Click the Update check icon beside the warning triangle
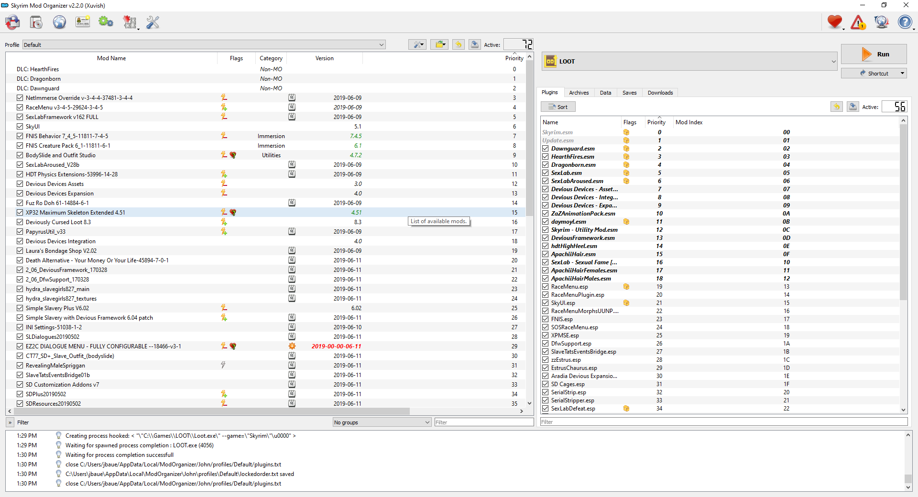Screen dimensions: 918x497 [x=882, y=22]
